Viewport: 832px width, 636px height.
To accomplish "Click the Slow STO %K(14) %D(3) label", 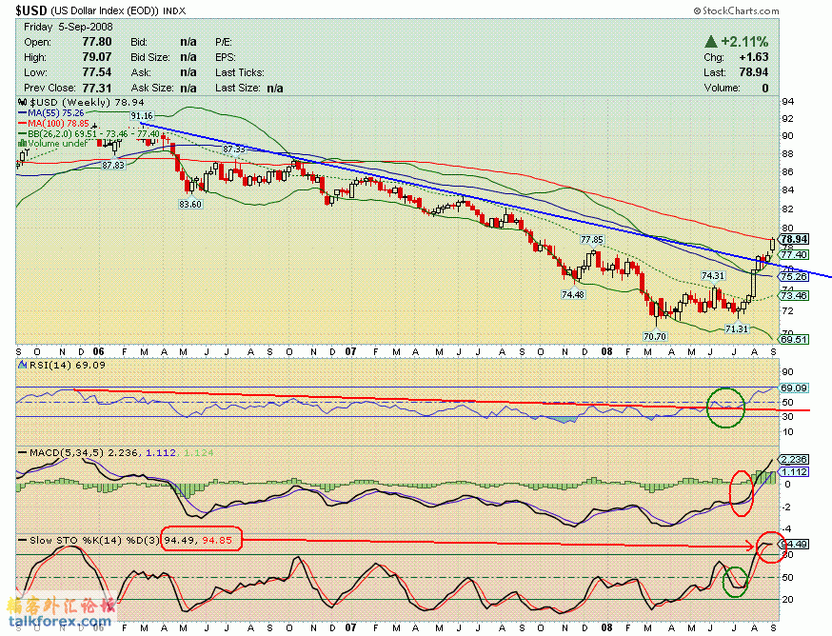I will click(x=89, y=540).
